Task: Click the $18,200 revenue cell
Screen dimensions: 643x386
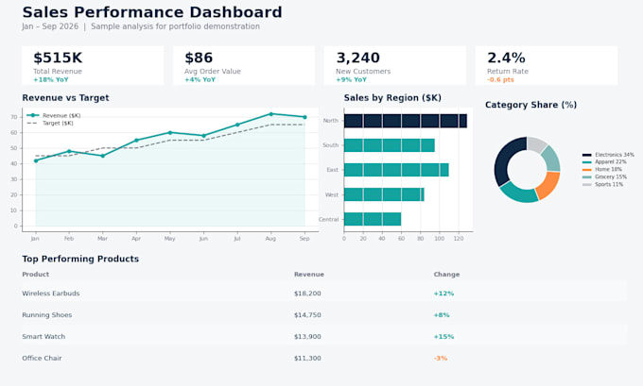Action: [307, 294]
